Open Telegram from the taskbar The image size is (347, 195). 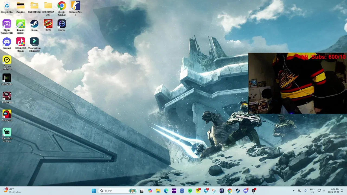pos(206,191)
